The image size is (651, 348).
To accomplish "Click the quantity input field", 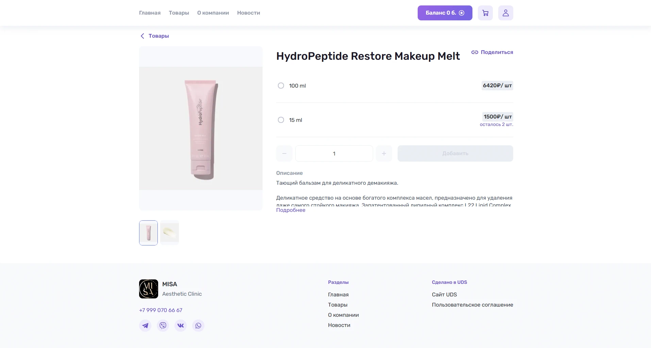I will coord(334,153).
